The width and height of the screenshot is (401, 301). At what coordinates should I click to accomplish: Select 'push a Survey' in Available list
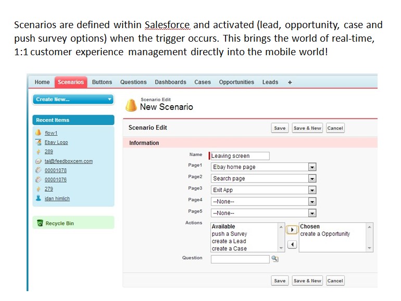click(229, 234)
